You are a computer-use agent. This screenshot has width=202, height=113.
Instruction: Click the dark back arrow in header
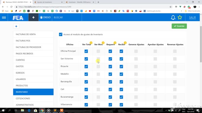(33, 17)
